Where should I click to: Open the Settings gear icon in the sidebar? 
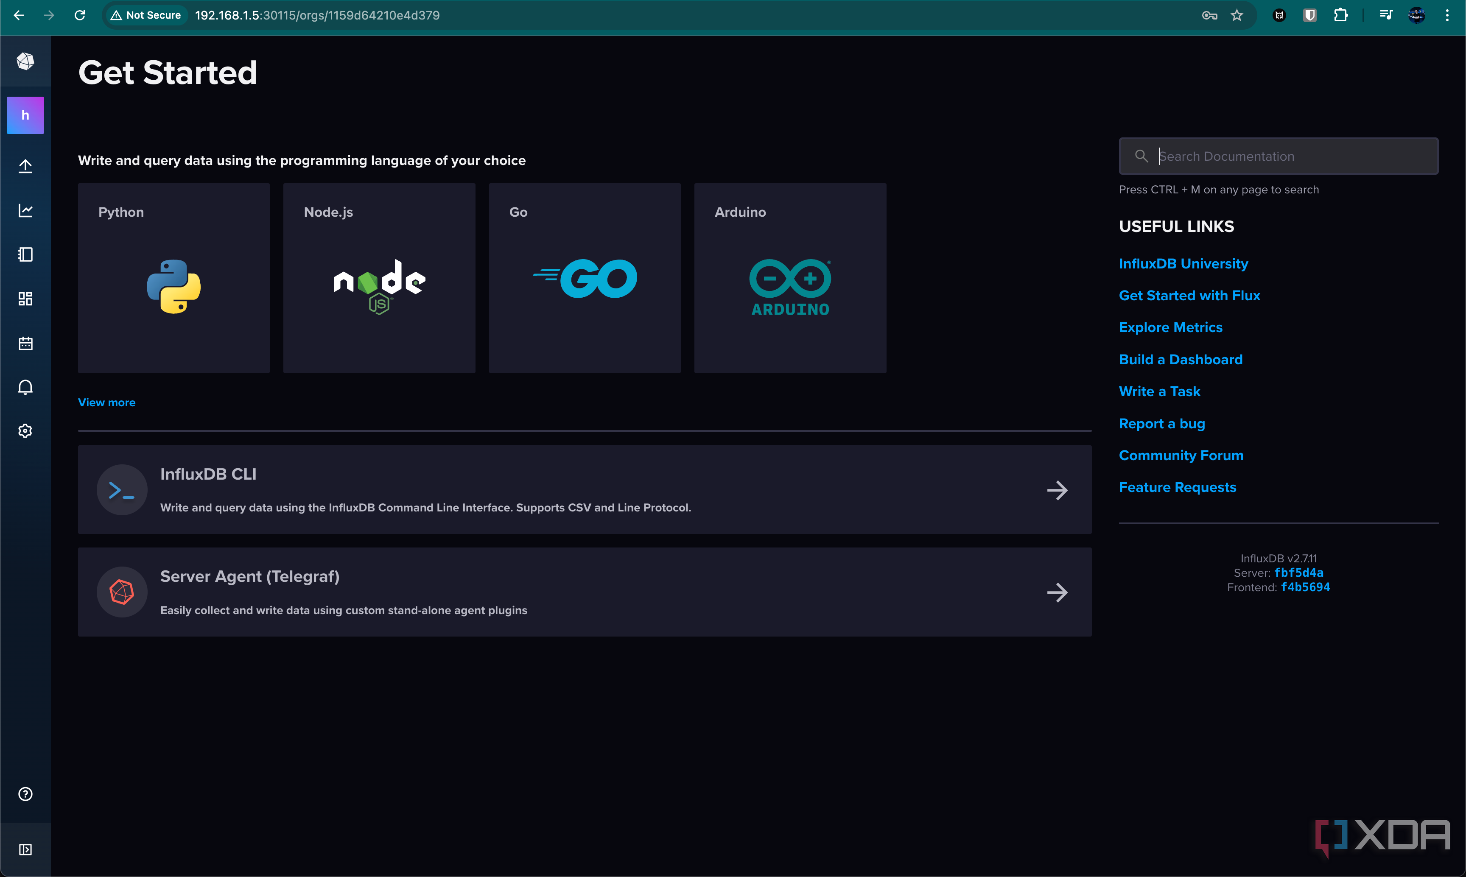pyautogui.click(x=25, y=431)
